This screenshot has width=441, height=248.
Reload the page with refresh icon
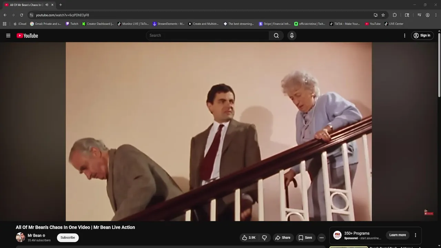coord(21,15)
